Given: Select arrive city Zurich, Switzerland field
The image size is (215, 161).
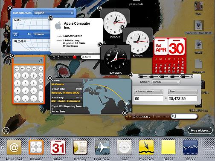Looking at the screenshot, I should coord(67,101).
